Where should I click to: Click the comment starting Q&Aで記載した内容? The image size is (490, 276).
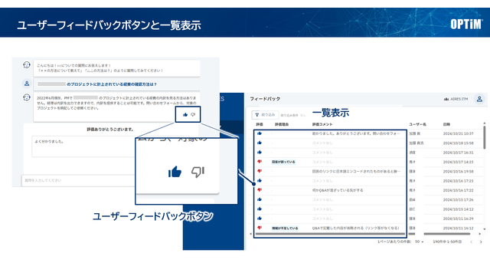(x=355, y=228)
